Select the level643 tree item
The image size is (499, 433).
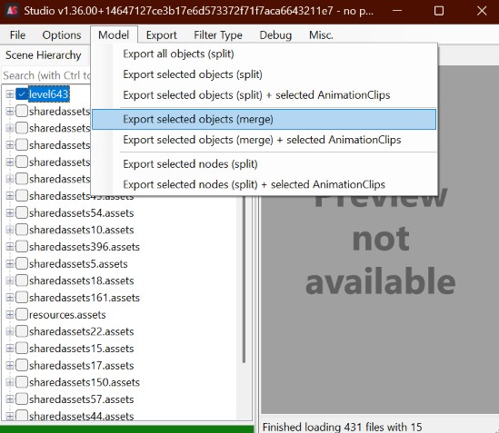(x=49, y=94)
